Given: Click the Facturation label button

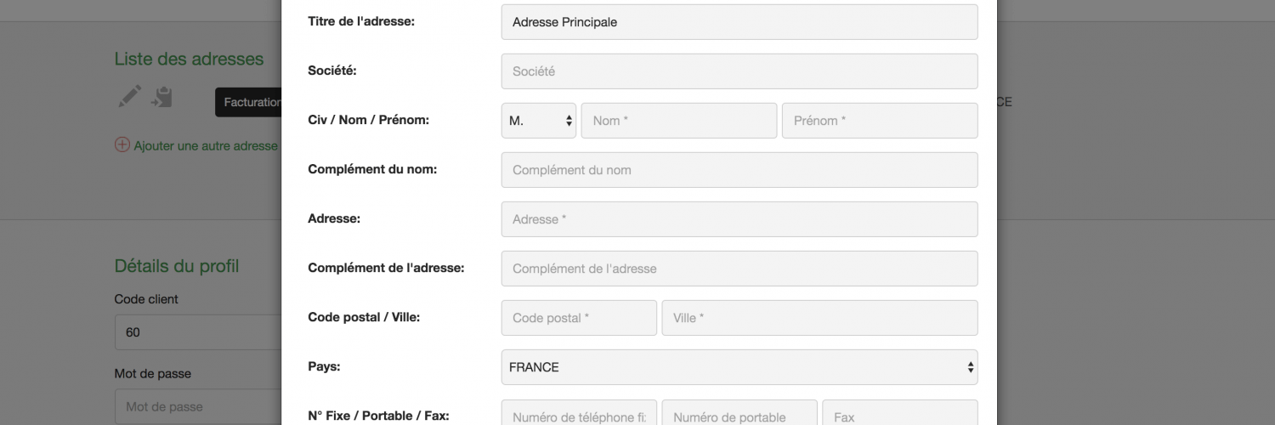Looking at the screenshot, I should click(x=250, y=102).
